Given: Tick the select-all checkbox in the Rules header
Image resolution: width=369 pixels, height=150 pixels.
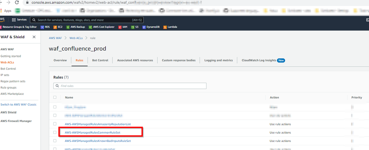Looking at the screenshot, I should click(55, 97).
